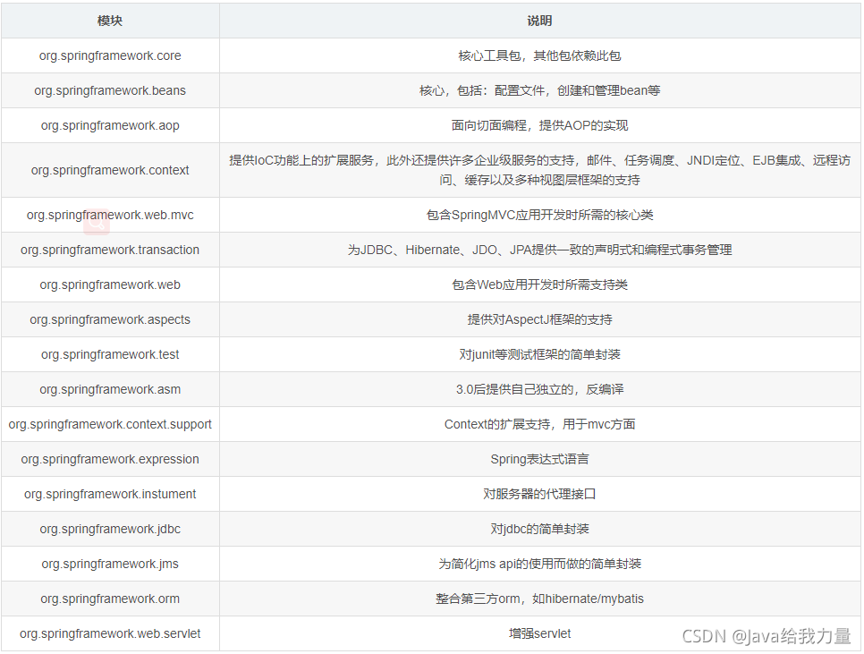Click description 增强servlet
Screen dimensions: 864x654
(x=539, y=633)
